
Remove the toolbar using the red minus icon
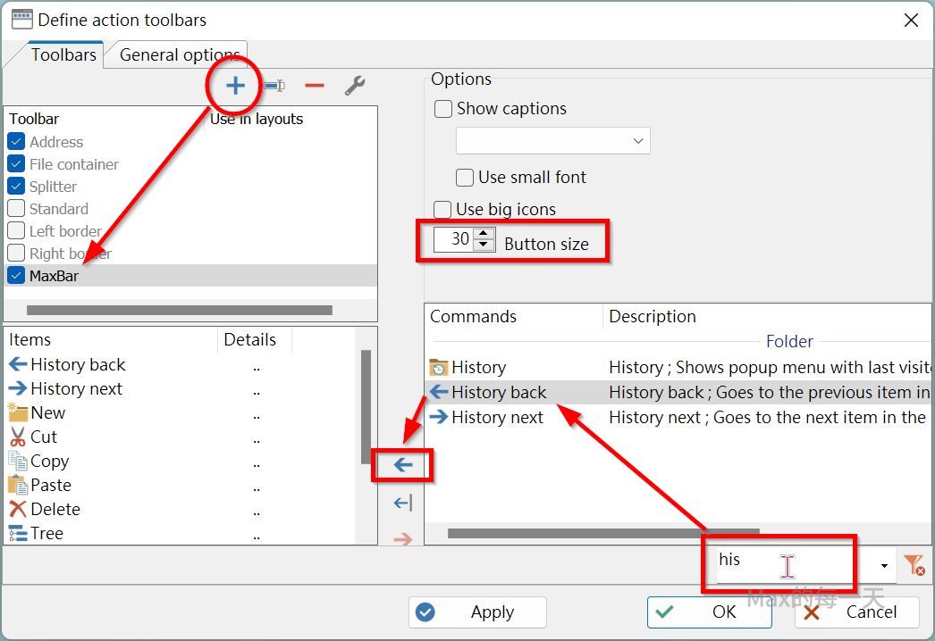[314, 85]
